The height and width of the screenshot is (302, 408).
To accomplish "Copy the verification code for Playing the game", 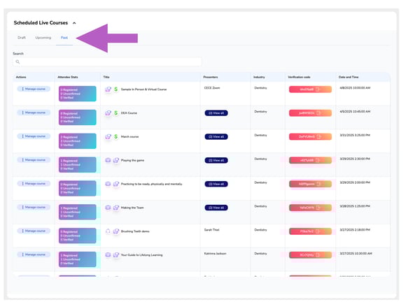I will click(318, 160).
